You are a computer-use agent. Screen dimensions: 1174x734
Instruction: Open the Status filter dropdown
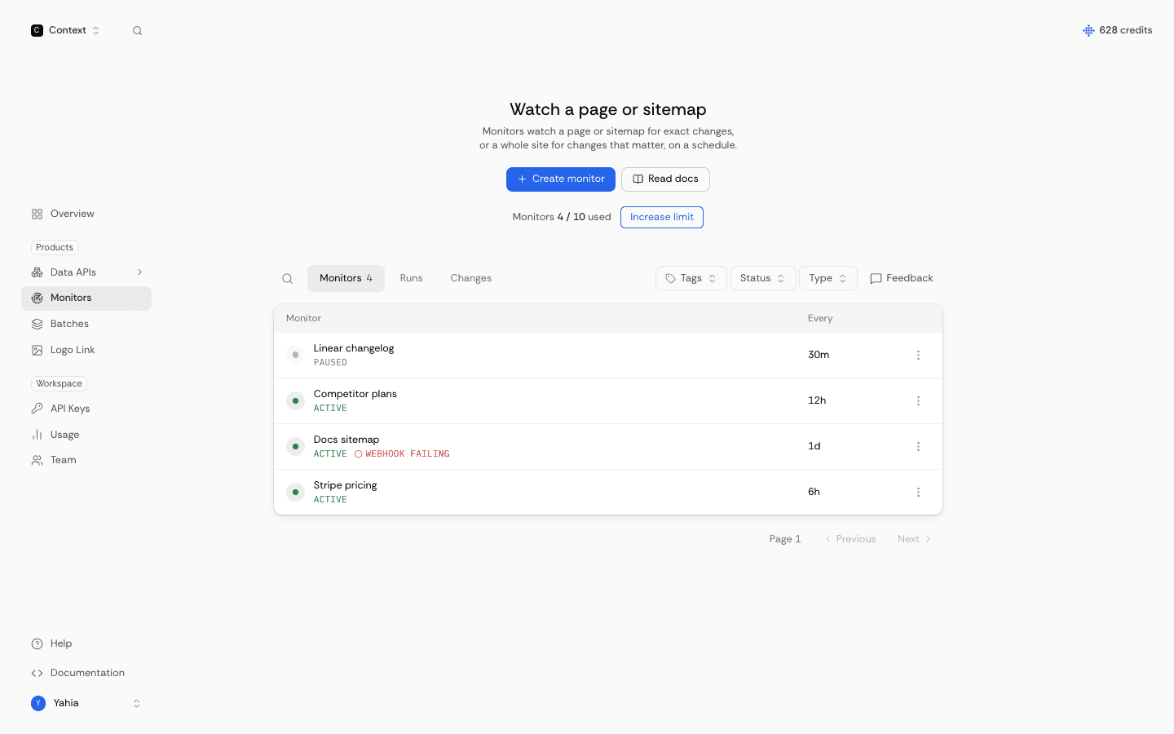(x=762, y=278)
